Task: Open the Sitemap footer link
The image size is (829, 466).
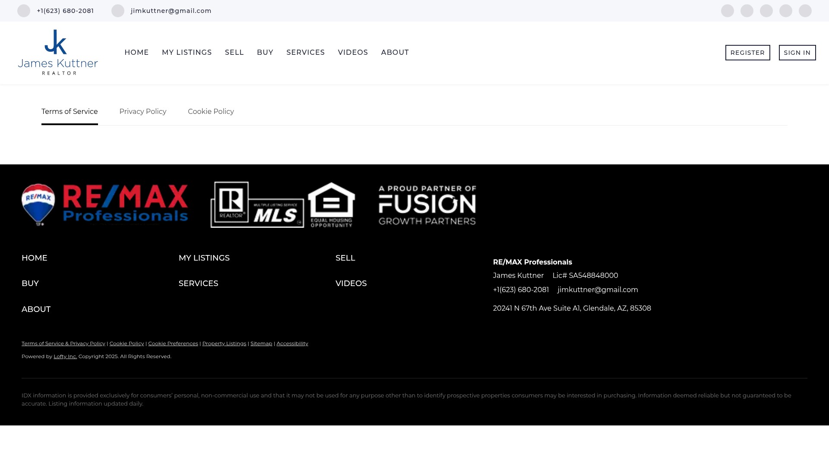Action: (x=261, y=343)
